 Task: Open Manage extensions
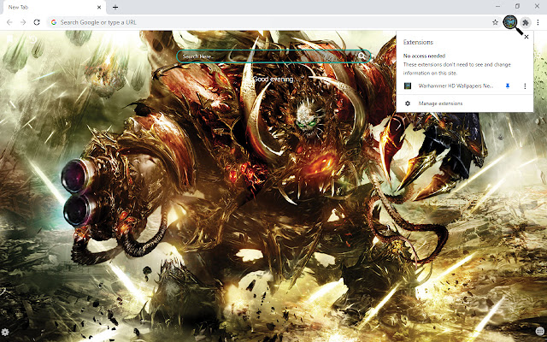pos(465,103)
